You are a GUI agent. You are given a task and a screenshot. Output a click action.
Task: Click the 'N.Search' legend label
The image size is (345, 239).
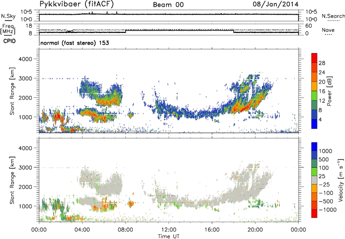pos(333,16)
